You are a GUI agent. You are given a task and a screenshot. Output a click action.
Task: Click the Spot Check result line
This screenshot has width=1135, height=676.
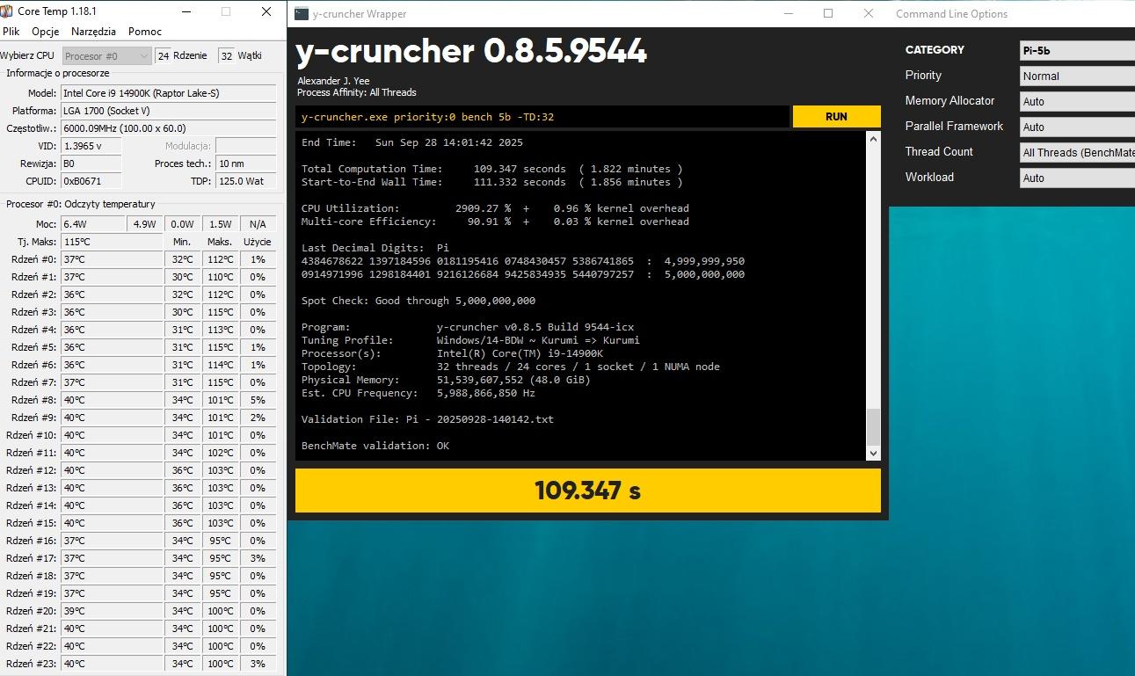click(x=418, y=301)
